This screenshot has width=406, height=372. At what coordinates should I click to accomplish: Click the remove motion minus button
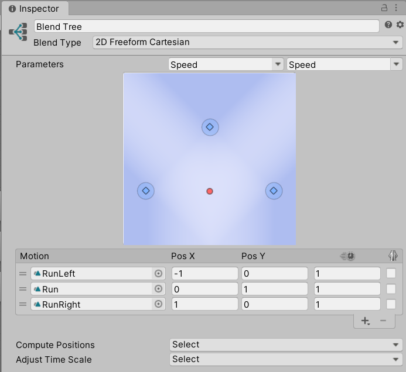point(383,321)
